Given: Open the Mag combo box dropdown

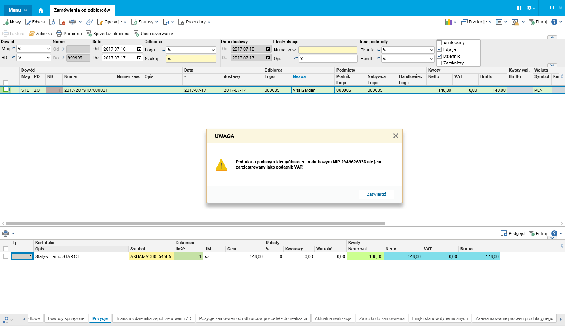Looking at the screenshot, I should click(x=48, y=49).
